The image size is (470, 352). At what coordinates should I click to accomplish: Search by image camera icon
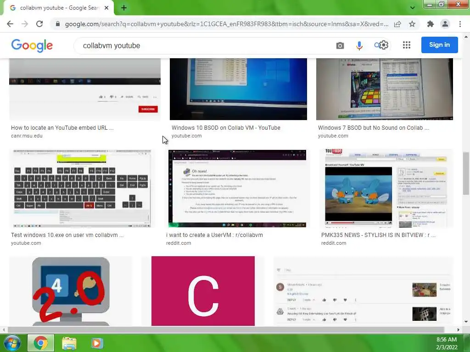point(340,45)
